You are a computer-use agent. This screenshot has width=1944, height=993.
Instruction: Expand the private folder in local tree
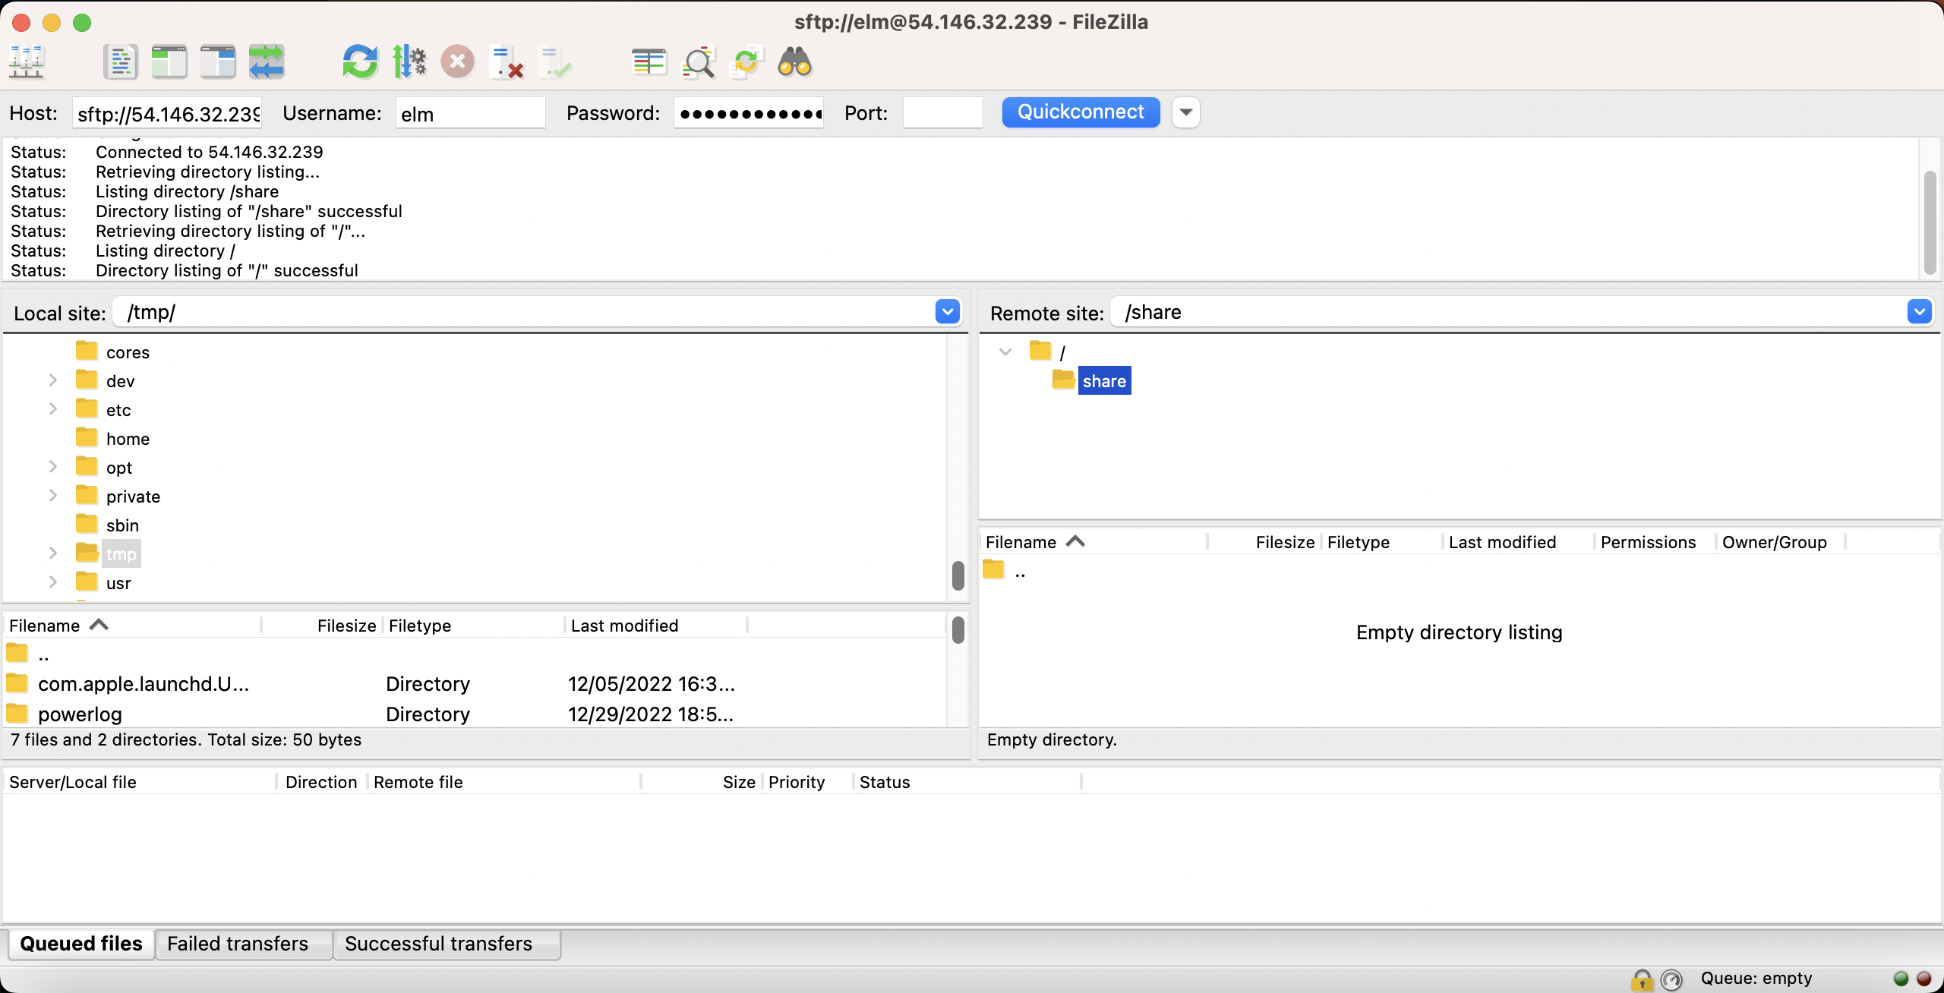click(x=53, y=496)
